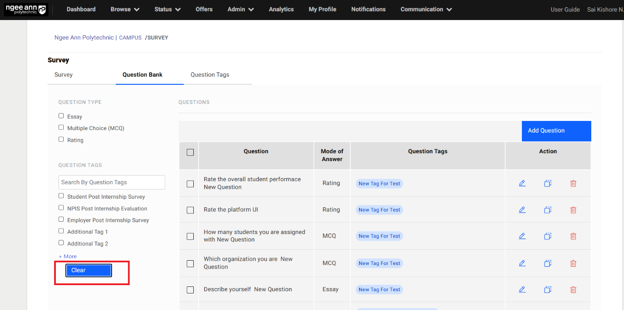This screenshot has width=624, height=310.
Task: Click edit pencil for 'Rate the platform UI'
Action: [522, 210]
